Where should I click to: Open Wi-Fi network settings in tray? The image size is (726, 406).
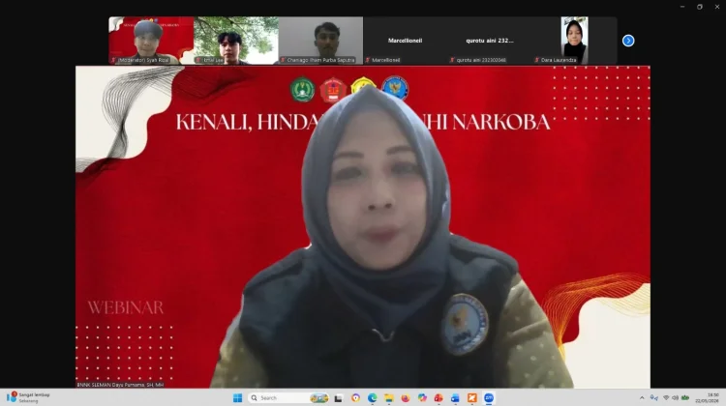[x=666, y=398]
